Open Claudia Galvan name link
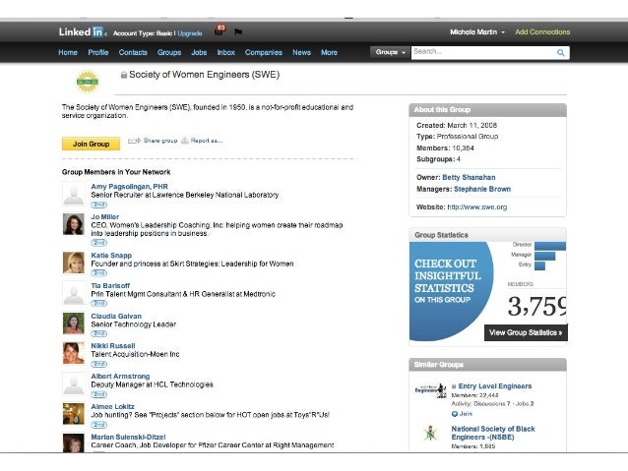The height and width of the screenshot is (471, 628). click(116, 317)
